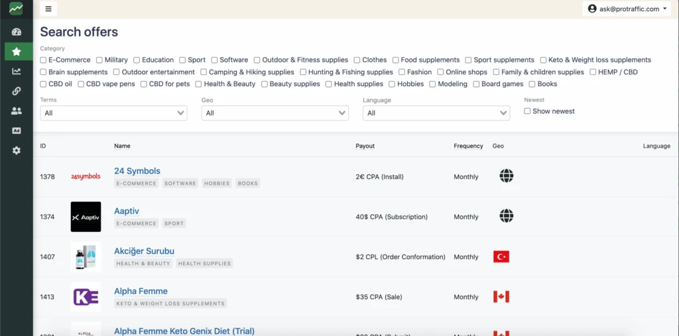
Task: Check the Books category checkbox
Action: [532, 84]
